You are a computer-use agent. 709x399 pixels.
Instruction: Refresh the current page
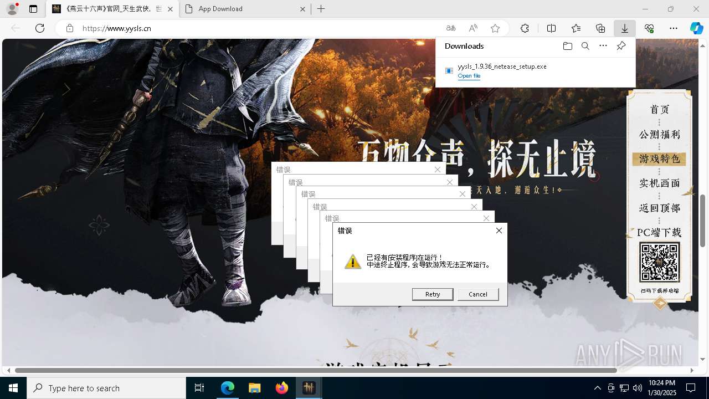(40, 28)
